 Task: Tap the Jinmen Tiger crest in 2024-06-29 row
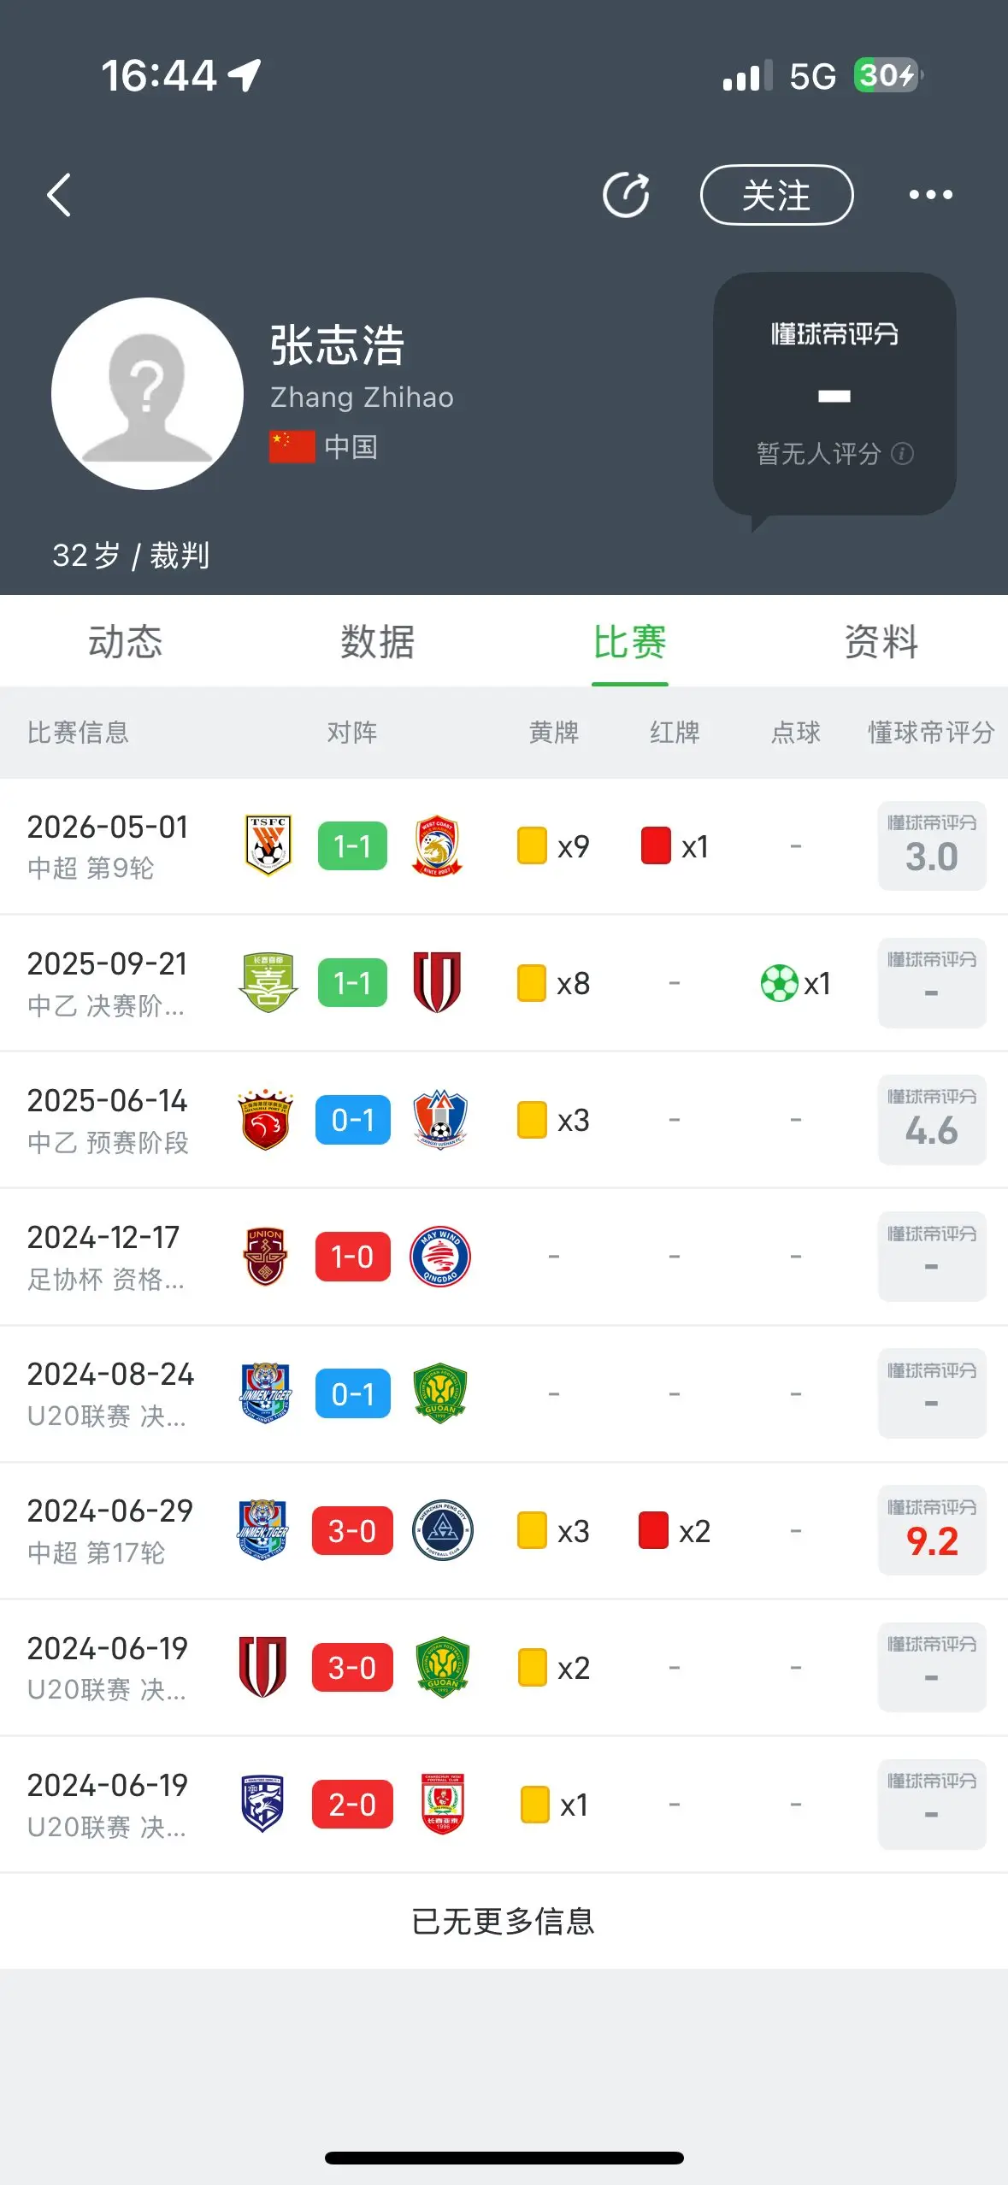click(x=263, y=1530)
